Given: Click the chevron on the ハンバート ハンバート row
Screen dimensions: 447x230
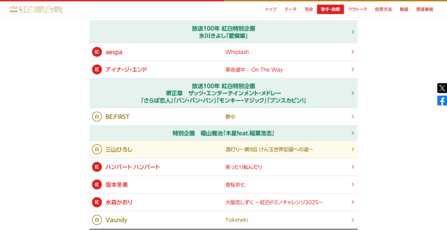Looking at the screenshot, I should tap(352, 167).
